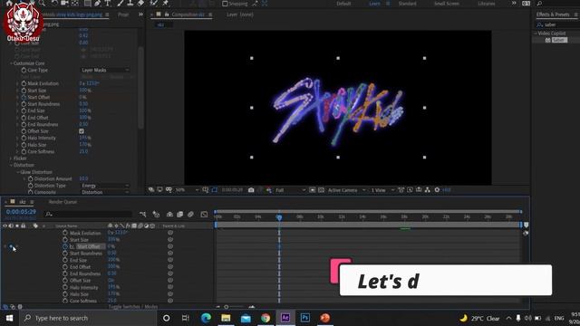Select the Libraries workspace
The height and width of the screenshot is (326, 580).
(x=487, y=4)
